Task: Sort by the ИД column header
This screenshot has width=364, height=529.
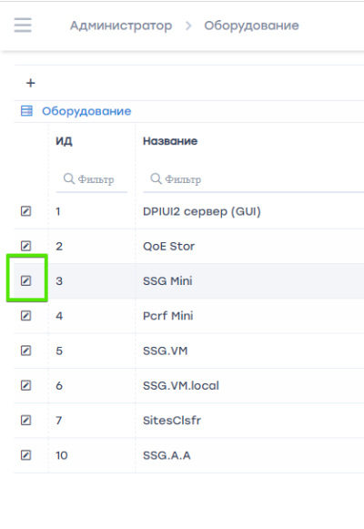Action: (x=64, y=141)
